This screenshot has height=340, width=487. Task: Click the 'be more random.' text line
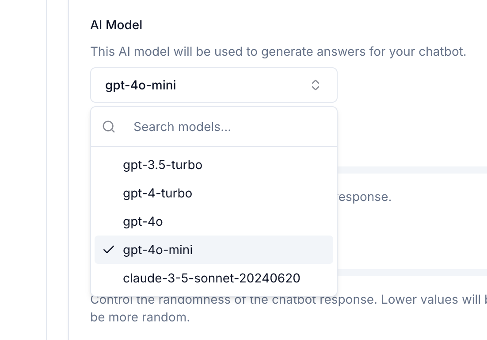pos(140,317)
